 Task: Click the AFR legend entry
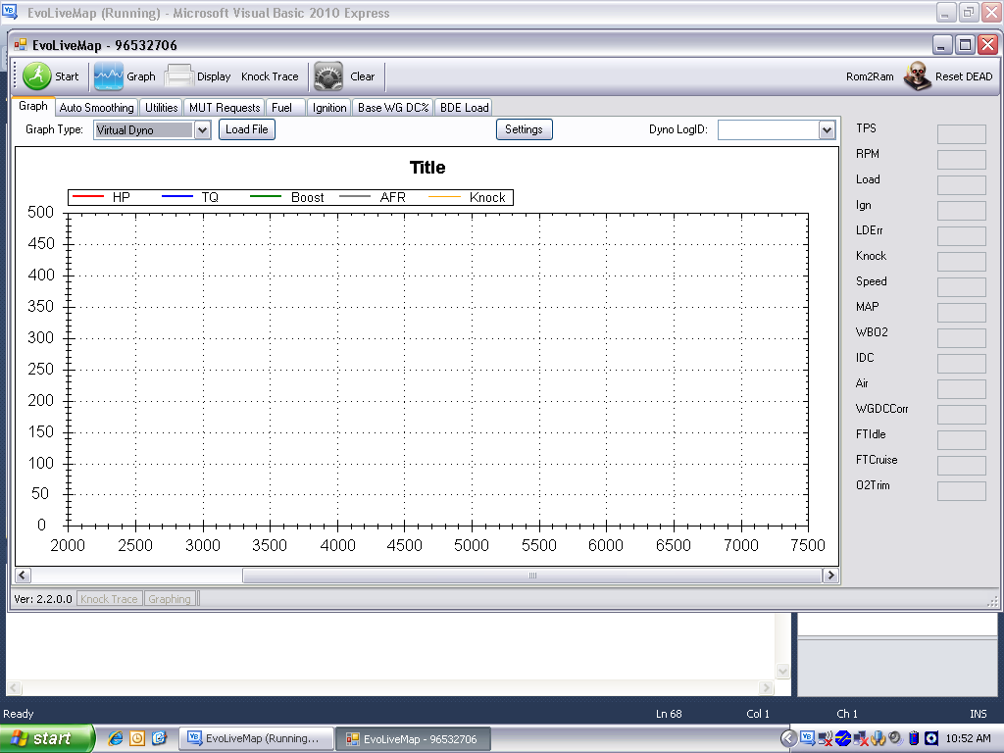[373, 197]
